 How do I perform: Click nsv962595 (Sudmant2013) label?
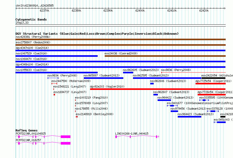click(151, 75)
